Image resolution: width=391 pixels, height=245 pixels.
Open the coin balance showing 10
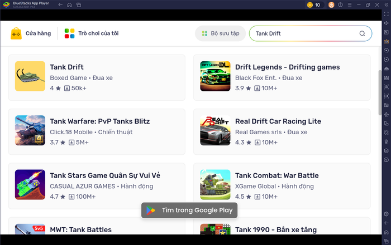(x=314, y=4)
